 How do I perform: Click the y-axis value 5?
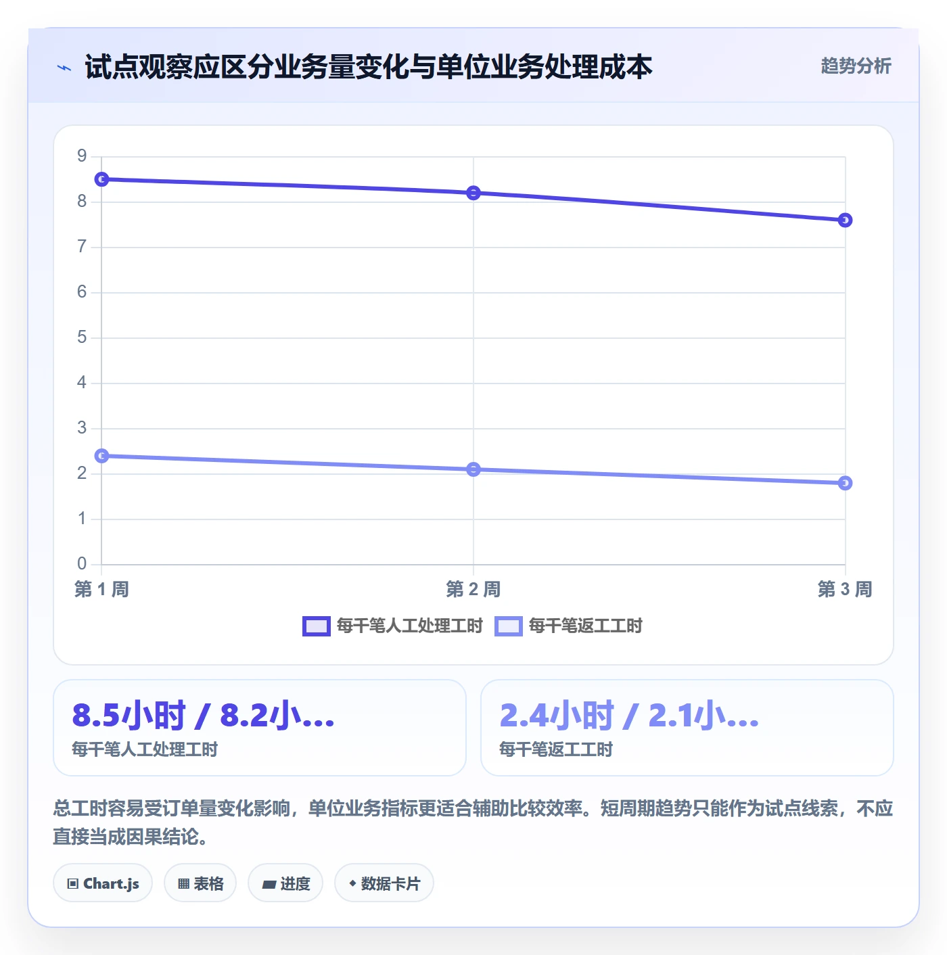[82, 337]
